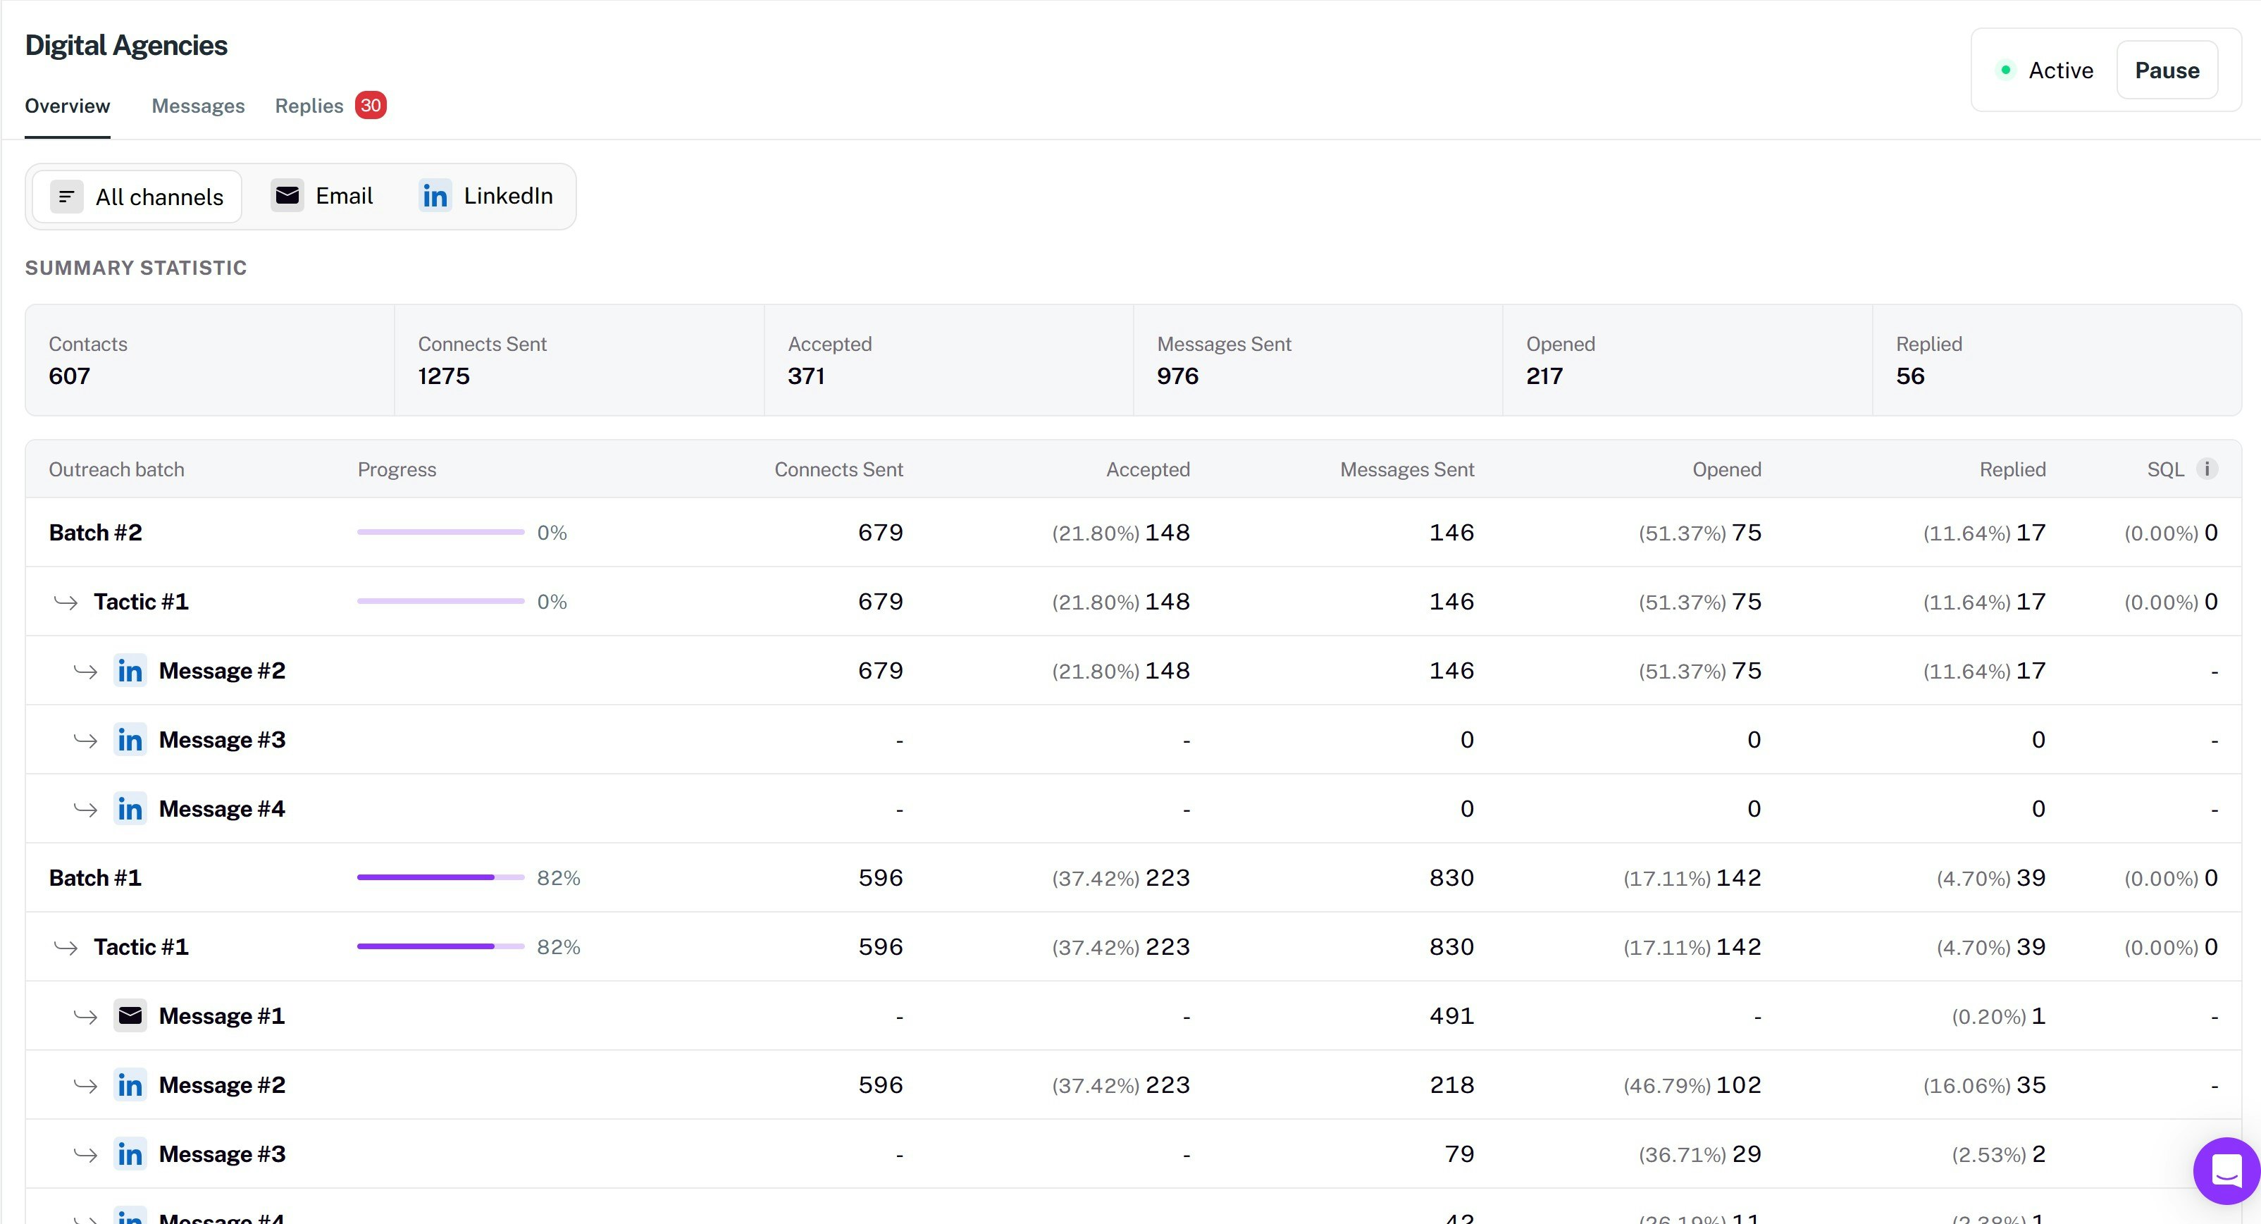Open the Batch #1 row
This screenshot has height=1224, width=2261.
[95, 878]
